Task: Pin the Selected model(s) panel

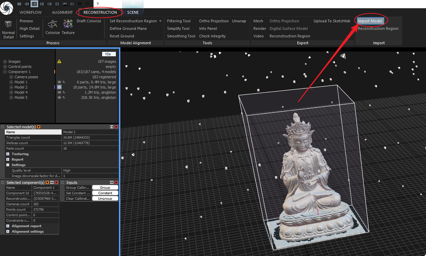Action: [x=39, y=127]
